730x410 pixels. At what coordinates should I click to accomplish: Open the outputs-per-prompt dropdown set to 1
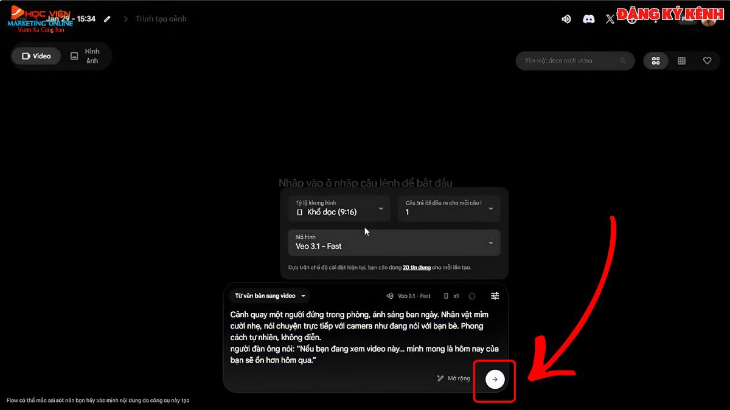(x=448, y=208)
